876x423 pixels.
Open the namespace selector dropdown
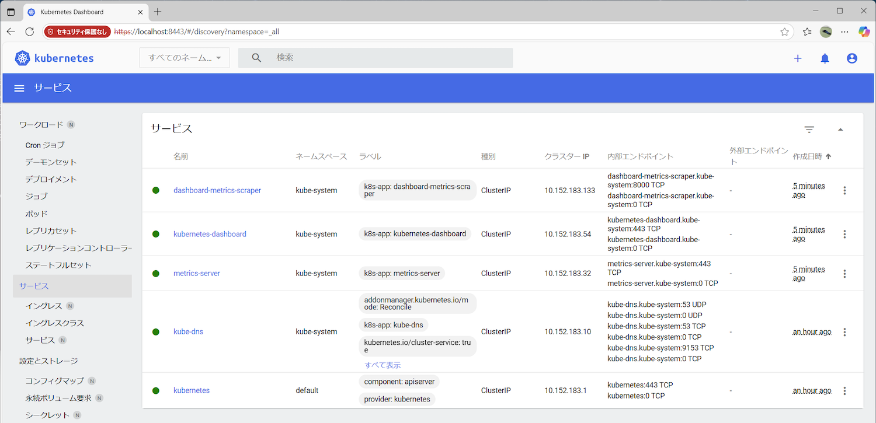185,58
